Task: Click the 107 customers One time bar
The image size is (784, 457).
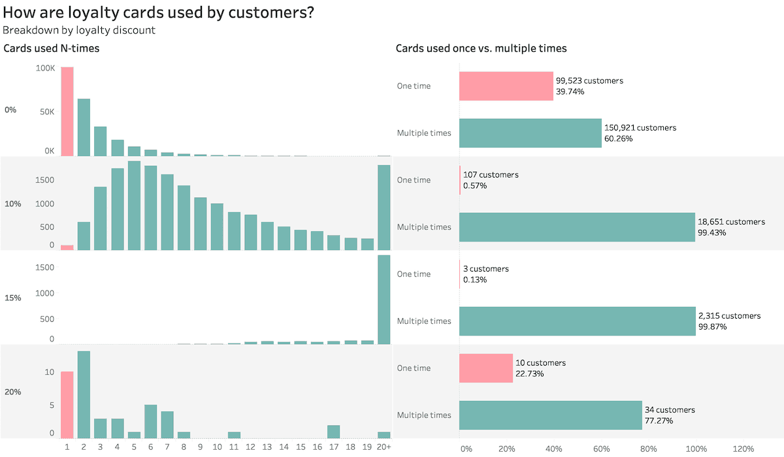Action: (461, 180)
